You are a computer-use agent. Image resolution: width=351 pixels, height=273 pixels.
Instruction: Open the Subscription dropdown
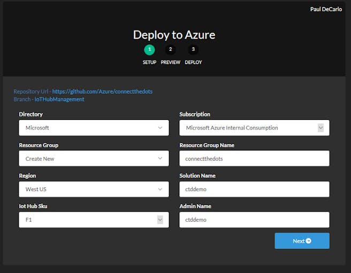254,127
